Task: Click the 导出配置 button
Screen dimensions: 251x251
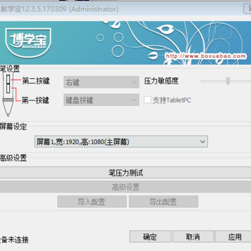Action: pyautogui.click(x=163, y=201)
